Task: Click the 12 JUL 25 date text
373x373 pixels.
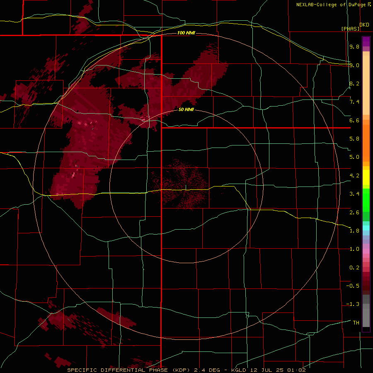Action: point(267,370)
